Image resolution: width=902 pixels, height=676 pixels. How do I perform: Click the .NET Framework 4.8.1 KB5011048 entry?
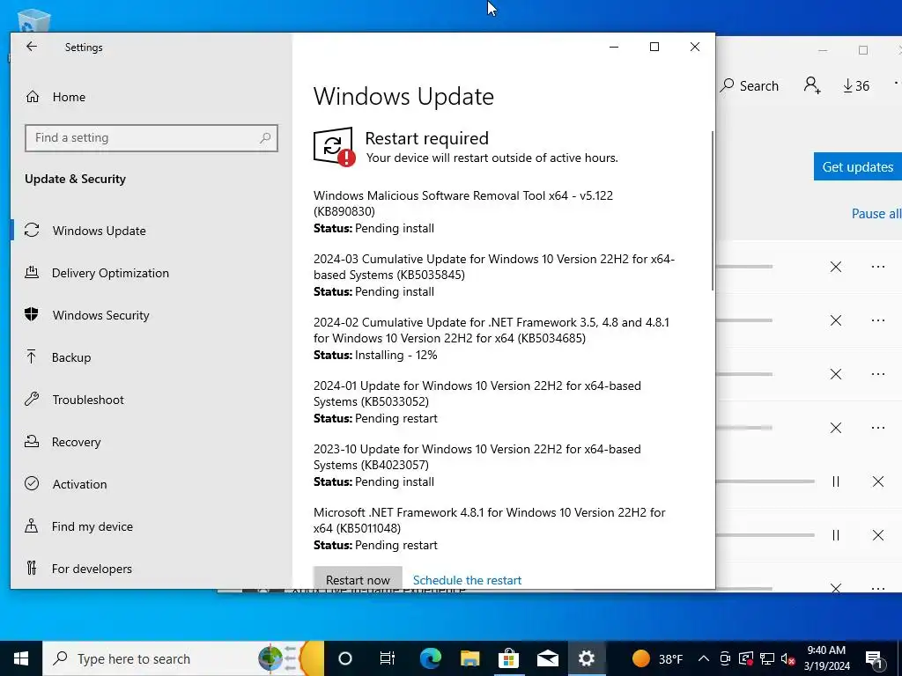490,528
